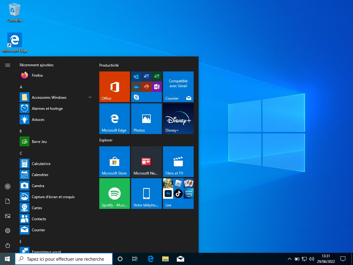
Task: Select the Corbeille desktop icon
Action: coord(15,12)
